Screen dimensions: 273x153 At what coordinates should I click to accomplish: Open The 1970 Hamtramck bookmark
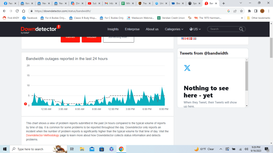point(208,18)
